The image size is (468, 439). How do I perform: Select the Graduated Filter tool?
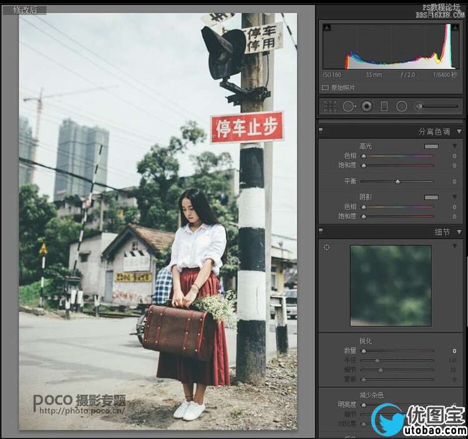pos(384,107)
